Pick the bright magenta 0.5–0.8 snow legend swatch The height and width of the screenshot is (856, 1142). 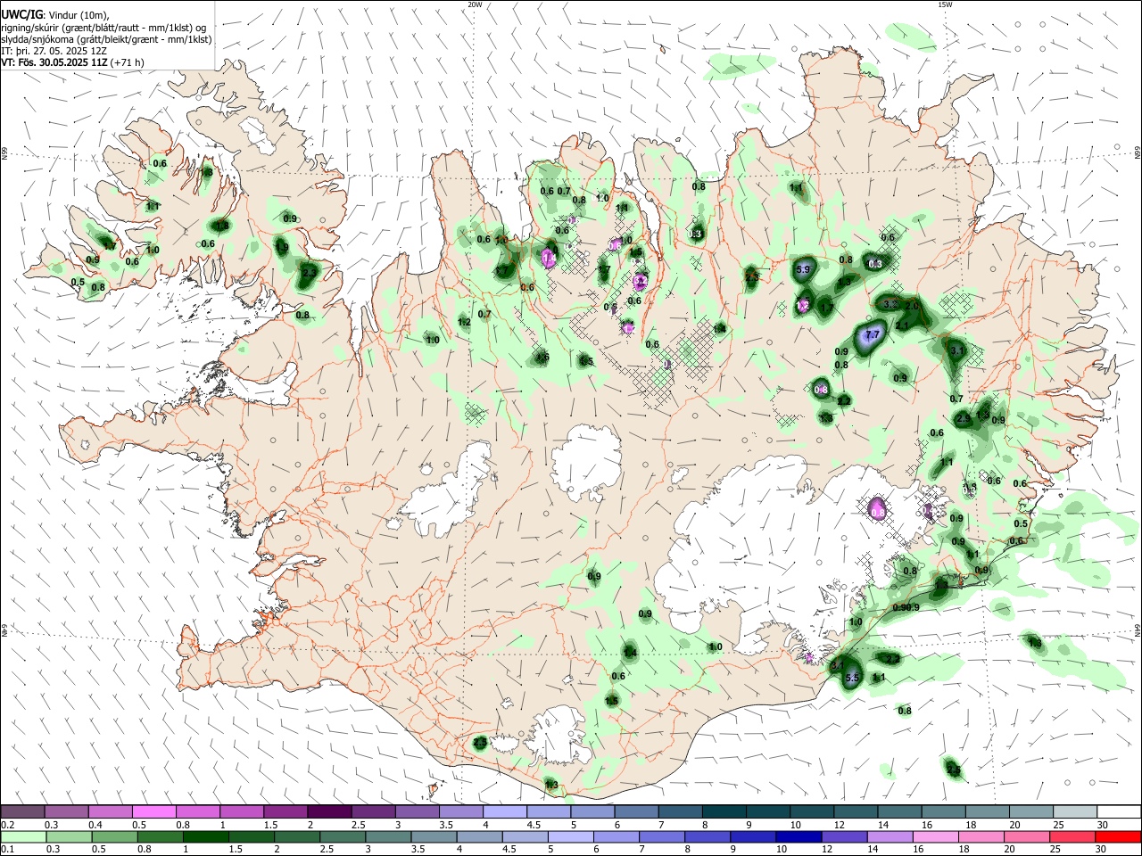(154, 812)
